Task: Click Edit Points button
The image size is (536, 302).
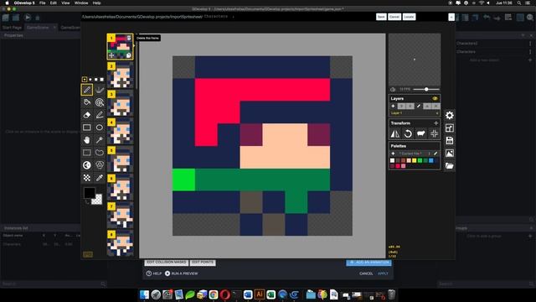Action: (x=203, y=263)
